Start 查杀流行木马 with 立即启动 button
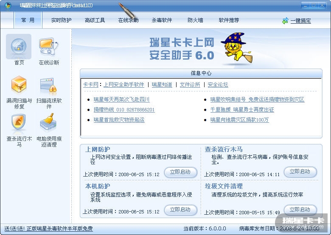331x235 pixels. coord(300,171)
